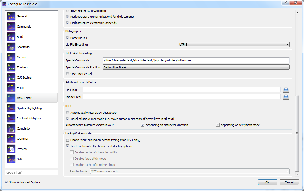Click the Custom Highlighting label
Image resolution: width=304 pixels, height=191 pixels.
30,118
